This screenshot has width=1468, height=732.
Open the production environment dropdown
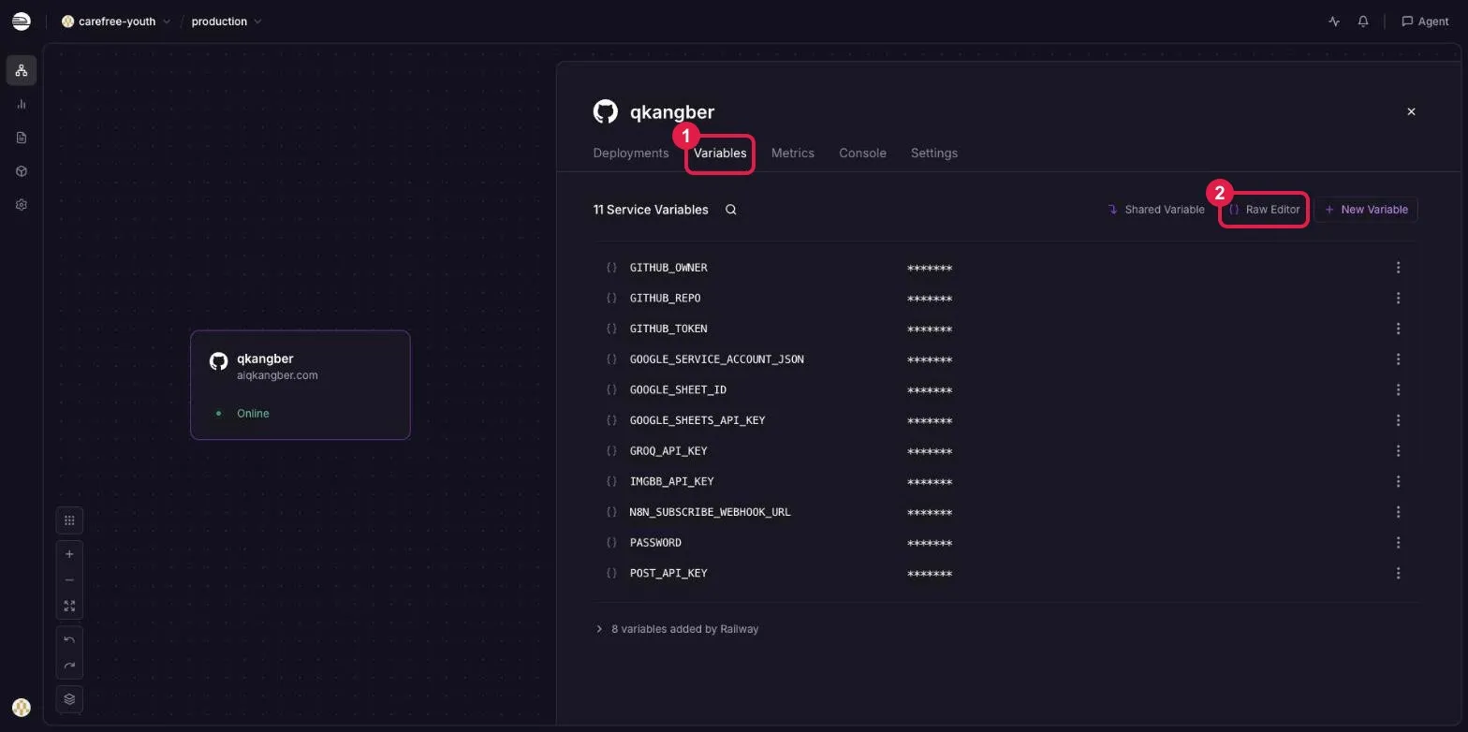227,21
